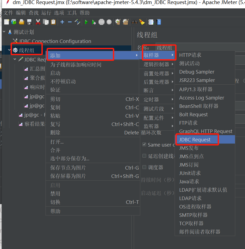Screen dimensions: 245x249
Task: Click the Copy icon in toolbar
Action: click(46, 22)
